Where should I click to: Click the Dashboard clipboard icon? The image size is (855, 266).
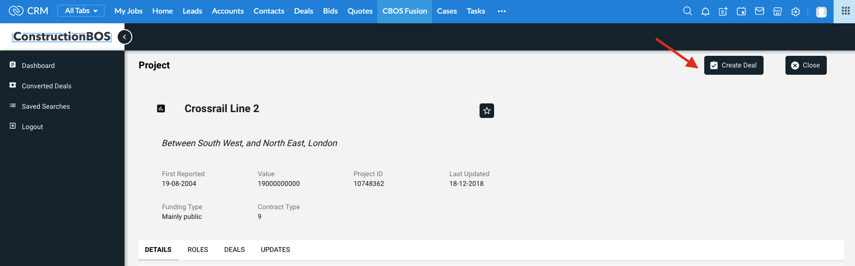pyautogui.click(x=13, y=65)
